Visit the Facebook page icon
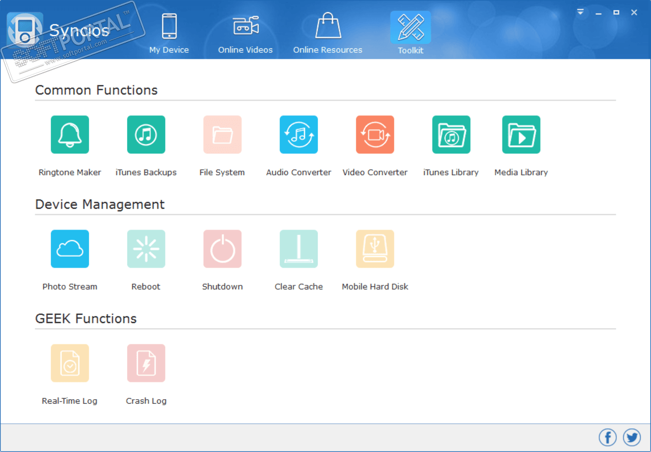651x452 pixels. 607,437
